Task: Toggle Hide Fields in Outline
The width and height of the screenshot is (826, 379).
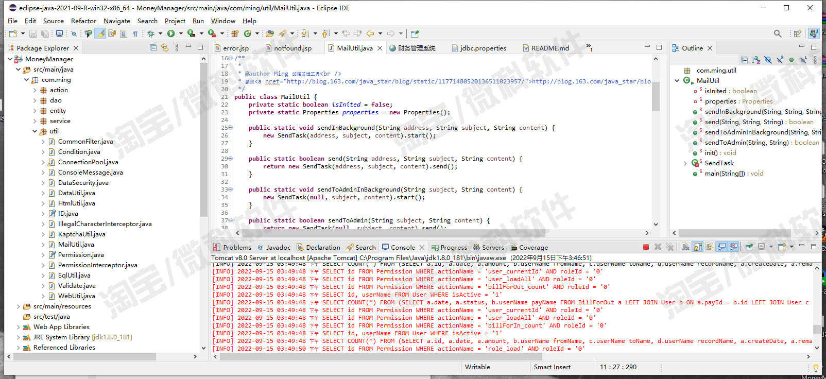Action: pos(768,60)
